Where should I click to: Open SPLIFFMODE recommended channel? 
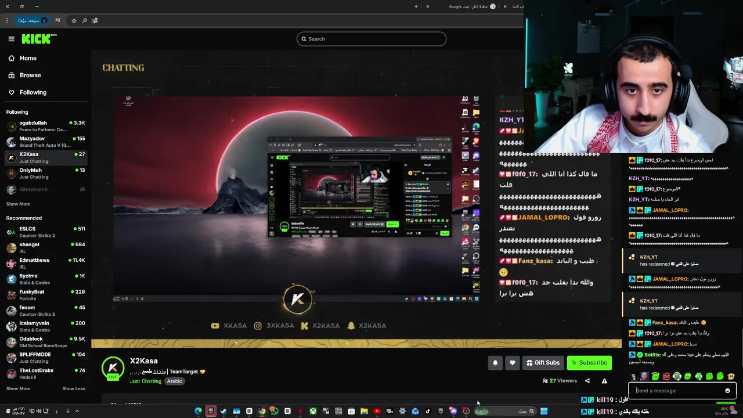point(45,358)
